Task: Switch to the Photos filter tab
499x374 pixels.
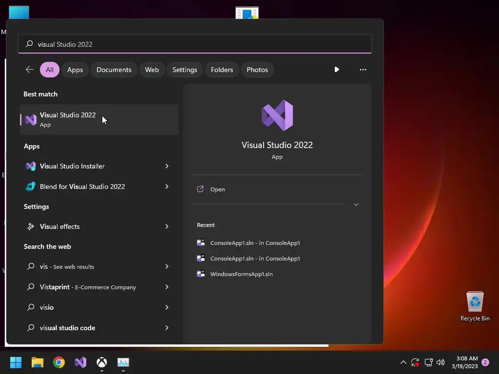Action: [x=257, y=70]
